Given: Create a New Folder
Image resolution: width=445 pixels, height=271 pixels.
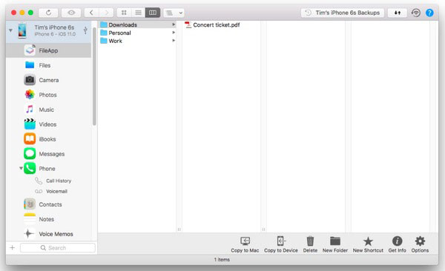Looking at the screenshot, I should coord(335,244).
